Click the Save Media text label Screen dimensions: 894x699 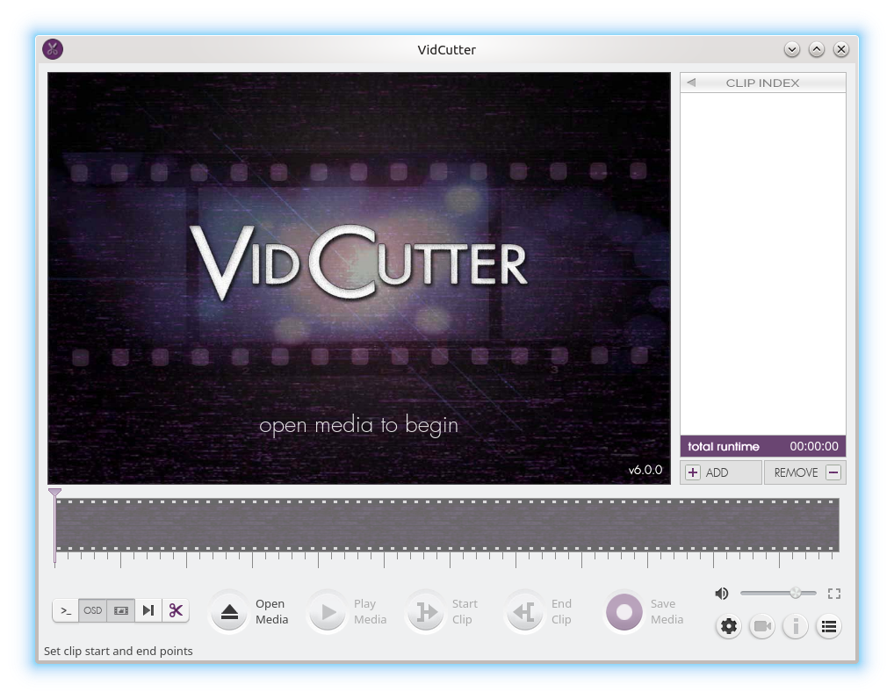coord(667,611)
